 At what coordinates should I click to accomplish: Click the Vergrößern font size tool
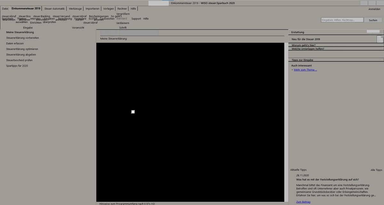tap(123, 14)
